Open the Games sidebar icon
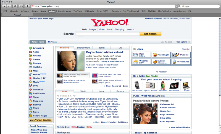The image size is (221, 134). click(30, 59)
